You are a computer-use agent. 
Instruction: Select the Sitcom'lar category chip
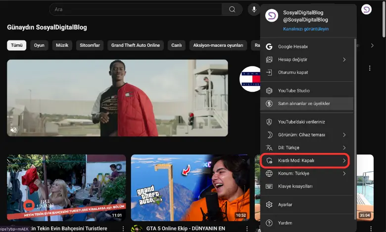[90, 45]
